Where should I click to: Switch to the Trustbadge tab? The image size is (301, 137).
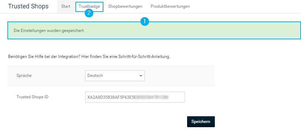coord(89,6)
